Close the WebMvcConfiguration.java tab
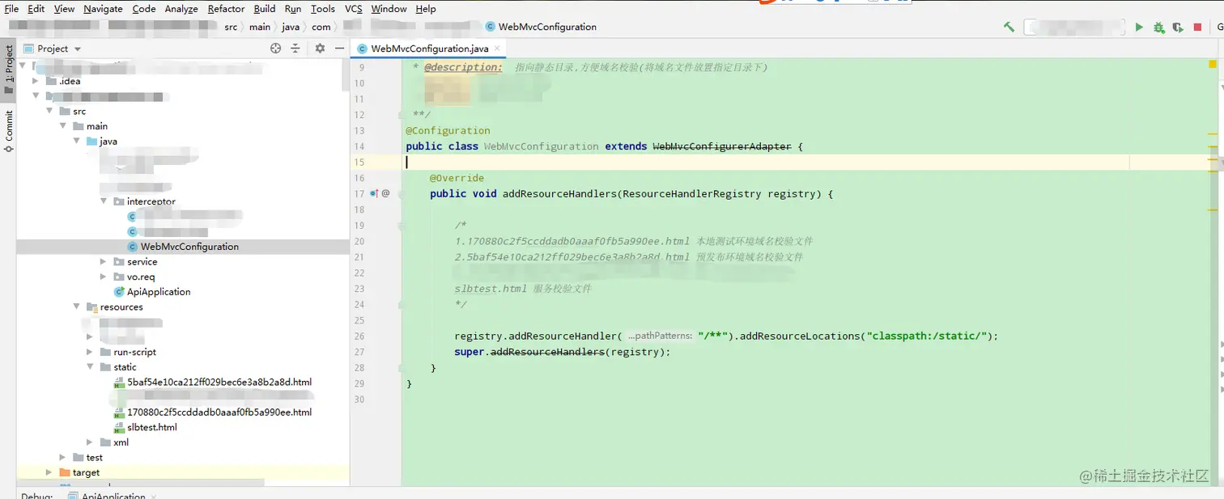1224x499 pixels. (x=498, y=49)
